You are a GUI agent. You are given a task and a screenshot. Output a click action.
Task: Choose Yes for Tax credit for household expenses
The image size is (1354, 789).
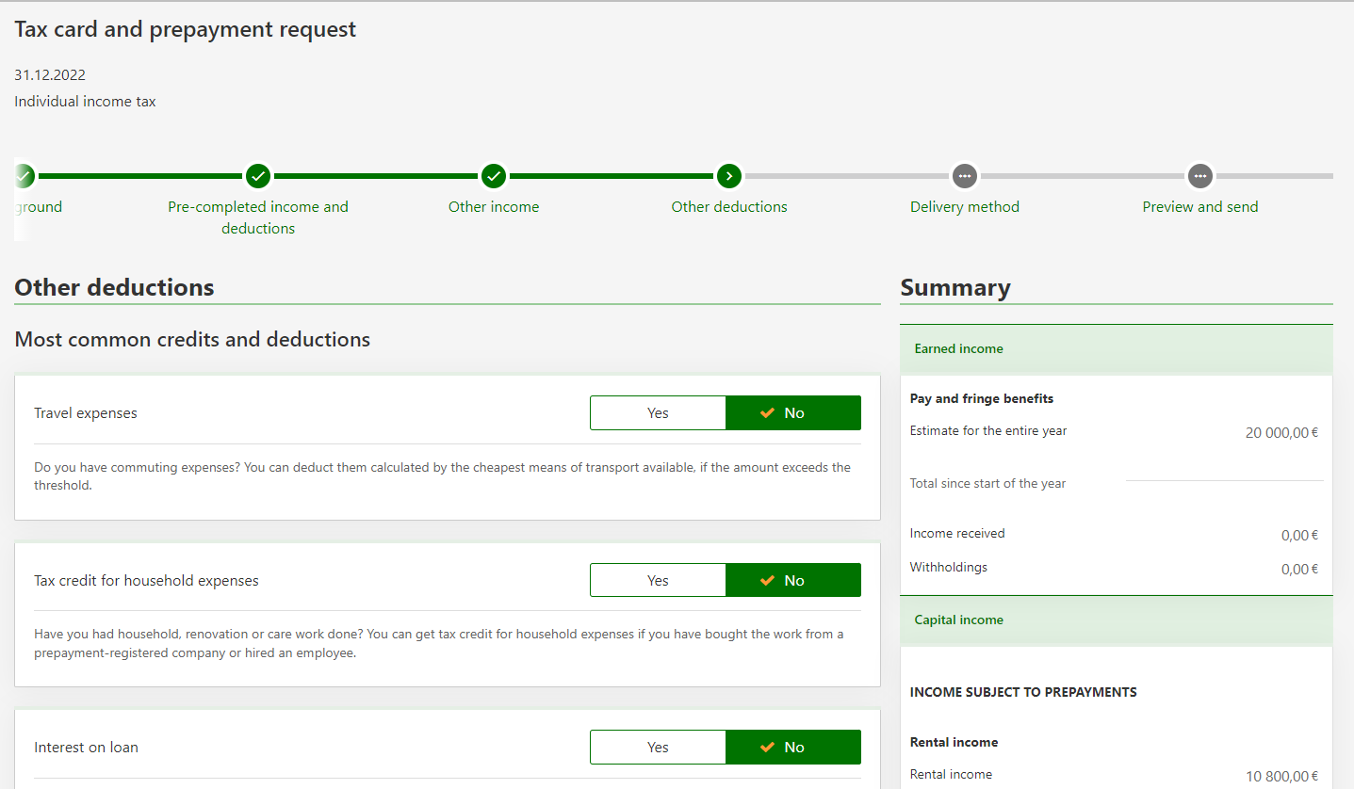658,581
